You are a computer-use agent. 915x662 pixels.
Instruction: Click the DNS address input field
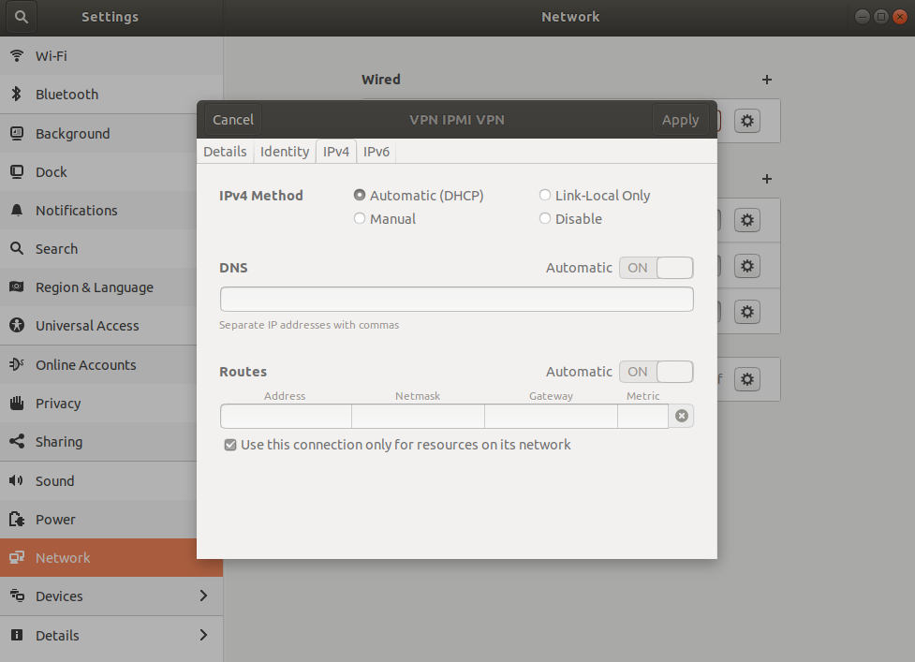point(456,300)
